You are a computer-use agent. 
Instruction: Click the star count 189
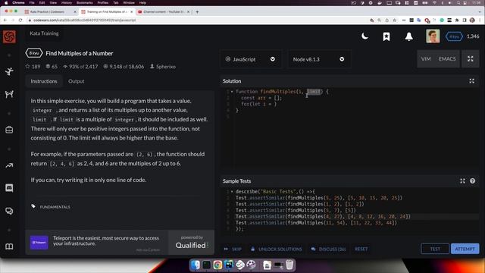pyautogui.click(x=33, y=67)
